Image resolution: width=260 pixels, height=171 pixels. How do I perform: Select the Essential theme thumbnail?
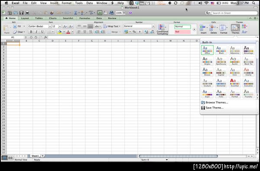[234, 82]
